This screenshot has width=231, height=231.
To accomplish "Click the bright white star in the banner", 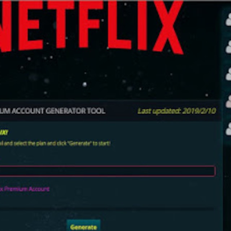I will pos(84,84).
